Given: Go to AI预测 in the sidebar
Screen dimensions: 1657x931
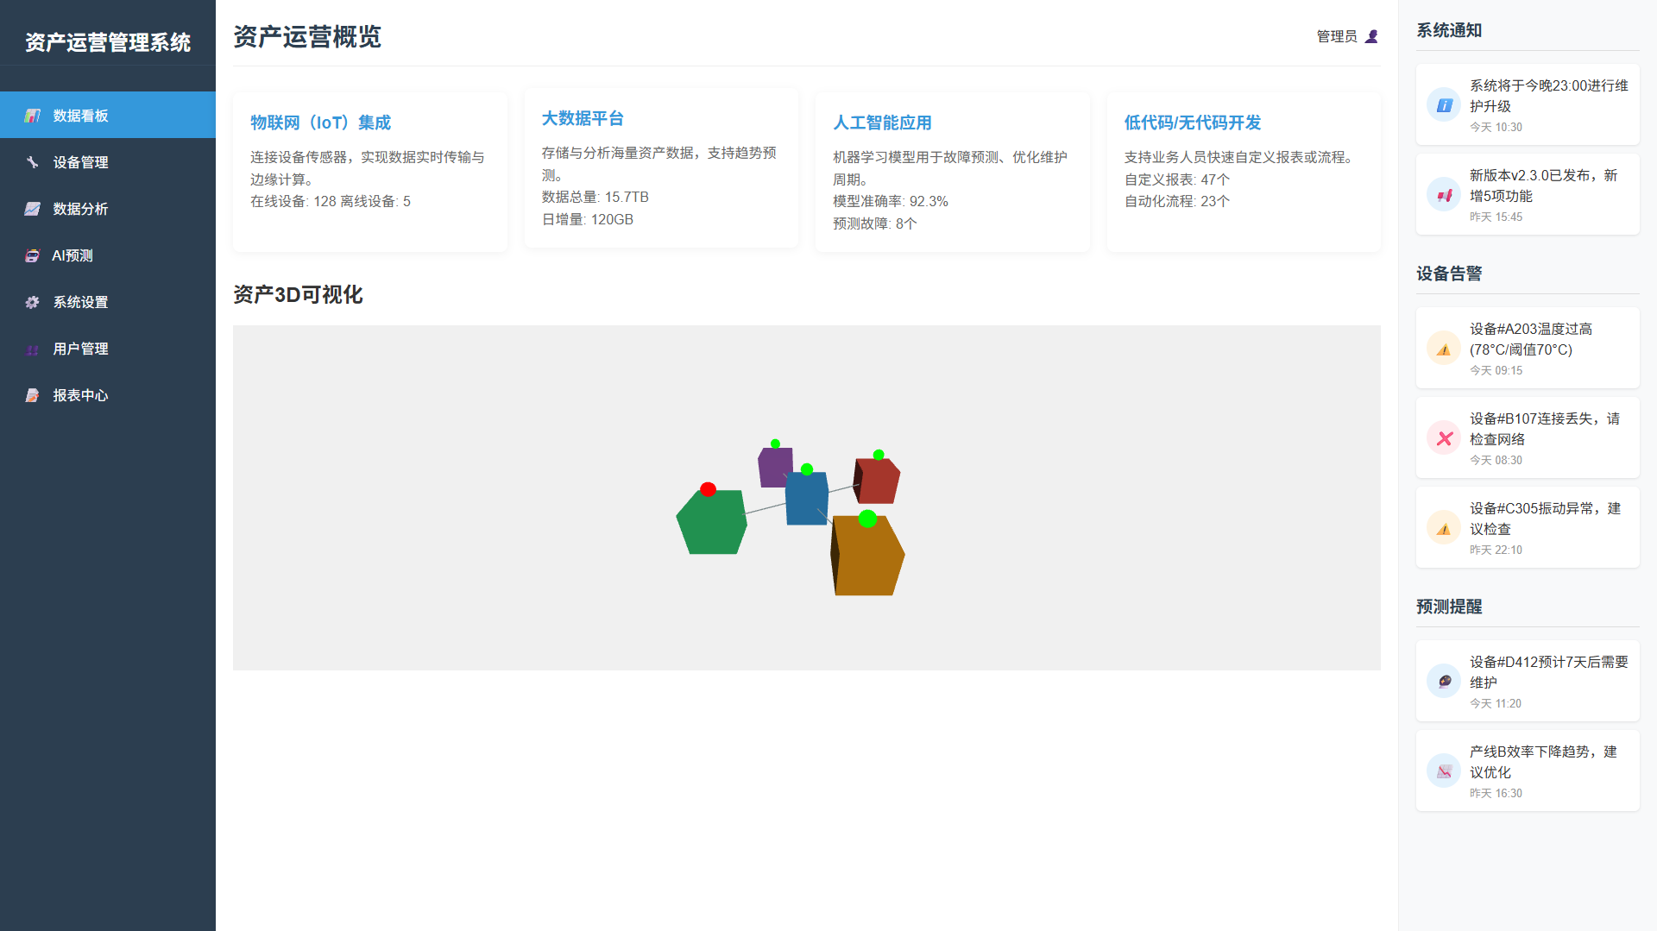Looking at the screenshot, I should 72,255.
